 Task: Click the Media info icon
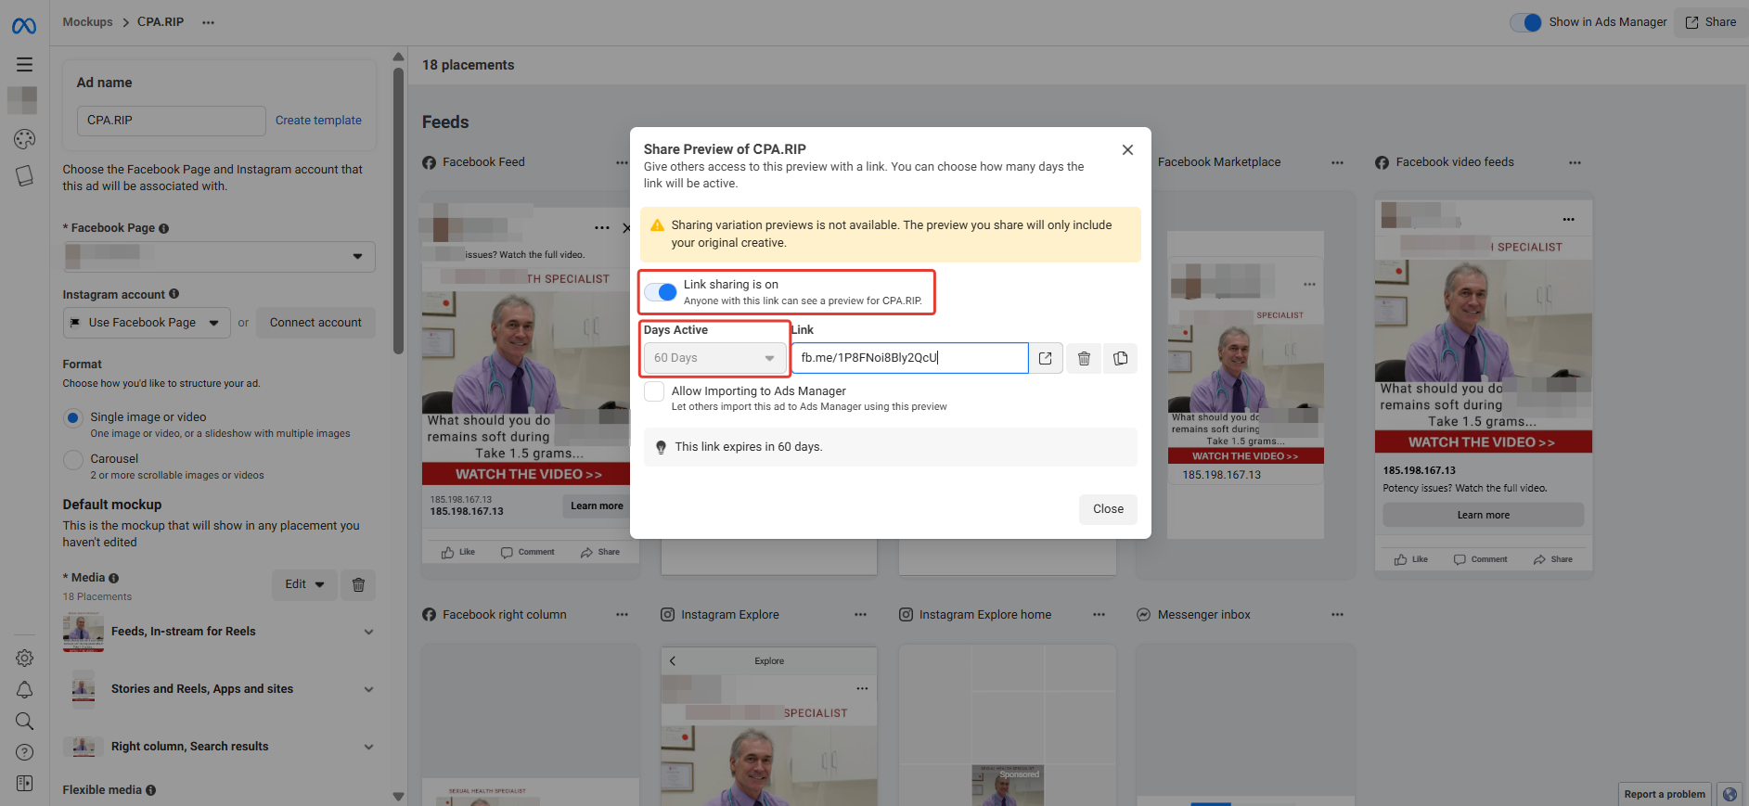[x=114, y=578]
